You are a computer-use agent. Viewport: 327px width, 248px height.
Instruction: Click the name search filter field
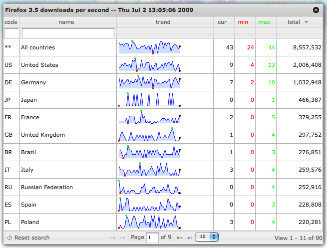click(x=68, y=33)
